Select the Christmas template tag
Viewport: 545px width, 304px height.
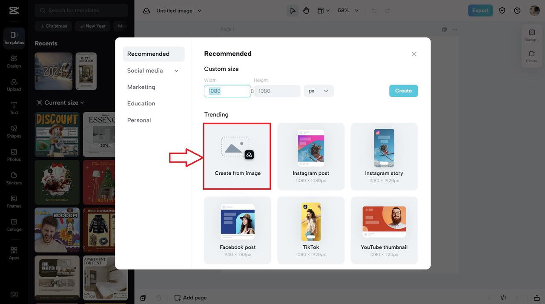(x=53, y=26)
